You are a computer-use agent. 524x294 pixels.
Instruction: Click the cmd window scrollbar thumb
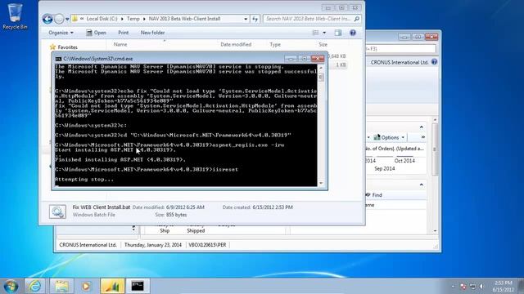coord(321,78)
